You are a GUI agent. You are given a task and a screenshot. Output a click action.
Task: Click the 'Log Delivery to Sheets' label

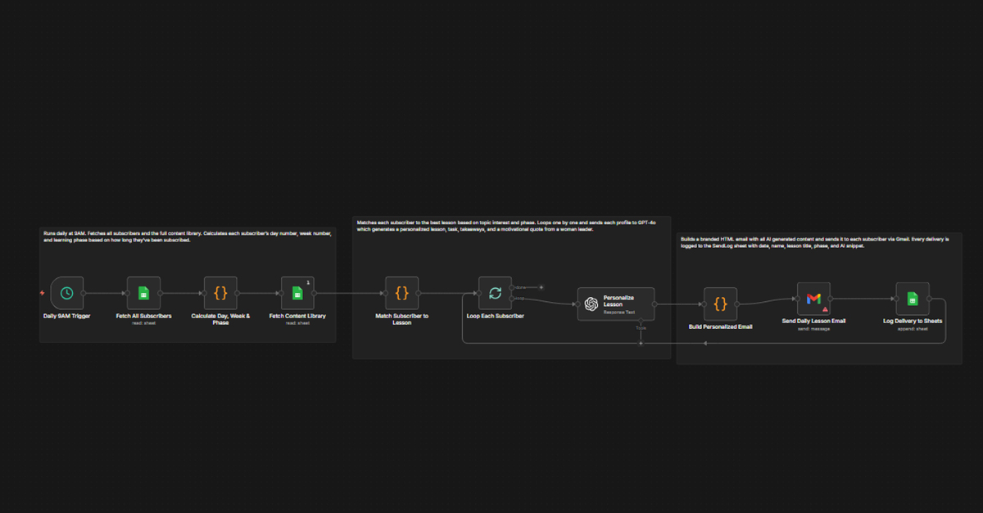(912, 322)
